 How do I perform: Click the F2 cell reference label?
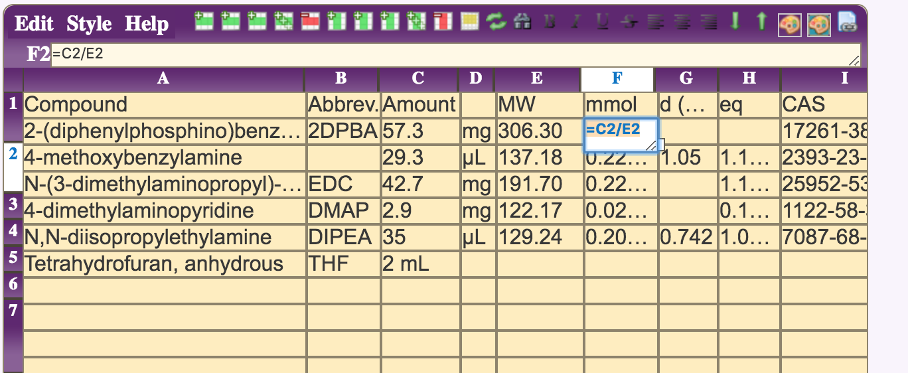[38, 54]
